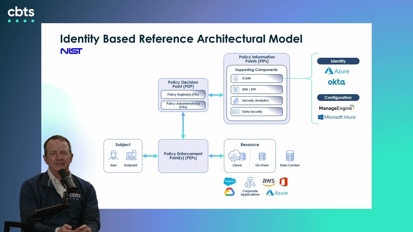Click the Security Analytics component bar
The width and height of the screenshot is (413, 232).
(257, 101)
